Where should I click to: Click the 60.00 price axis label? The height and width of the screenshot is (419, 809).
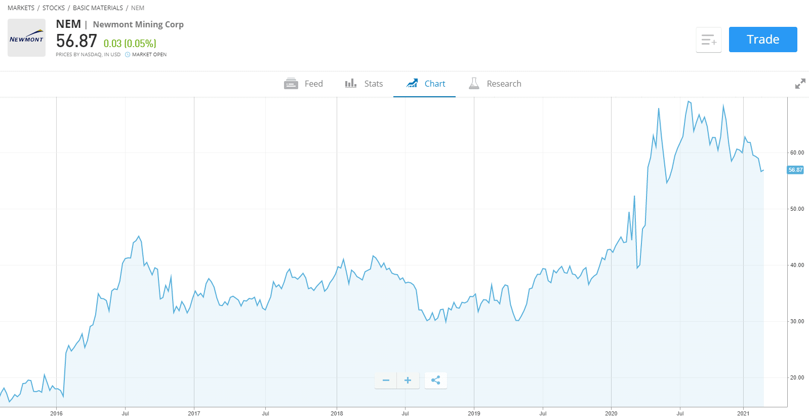797,153
